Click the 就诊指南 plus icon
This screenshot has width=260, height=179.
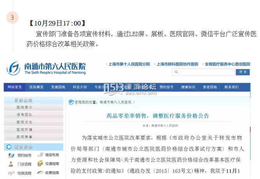click(9, 147)
